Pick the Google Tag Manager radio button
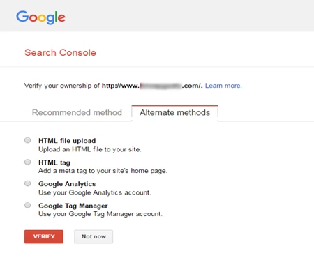 pyautogui.click(x=28, y=205)
